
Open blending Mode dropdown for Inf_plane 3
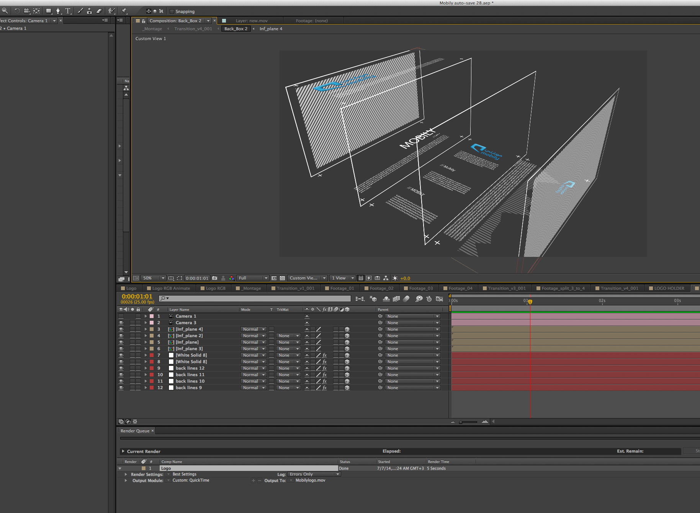253,349
